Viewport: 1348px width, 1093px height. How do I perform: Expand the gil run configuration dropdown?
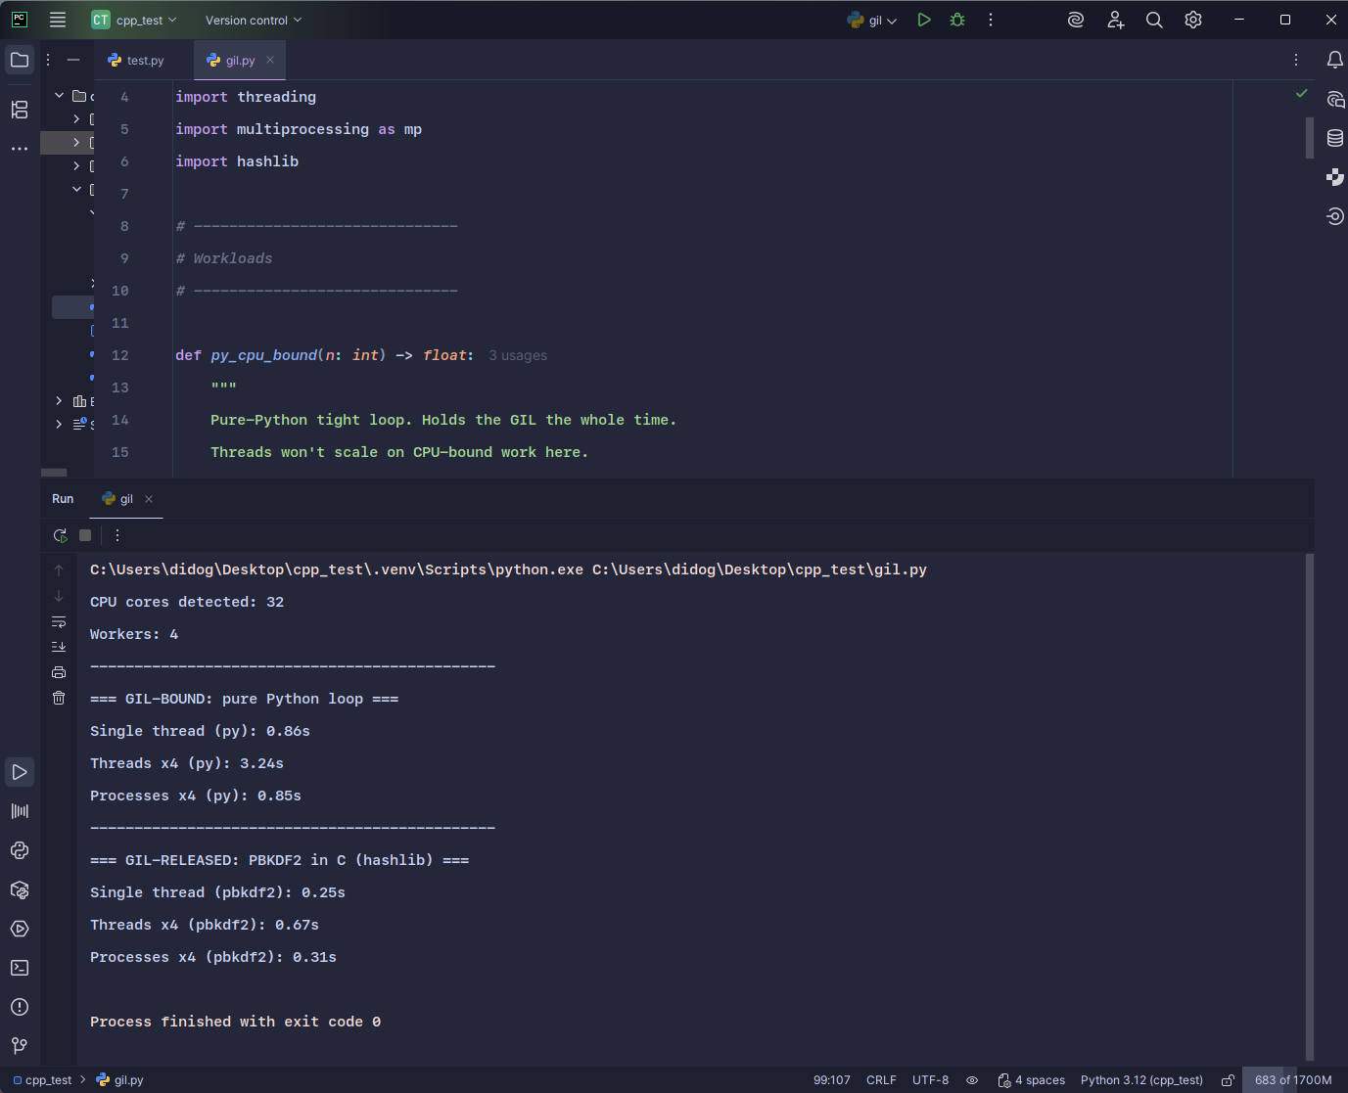coord(873,20)
